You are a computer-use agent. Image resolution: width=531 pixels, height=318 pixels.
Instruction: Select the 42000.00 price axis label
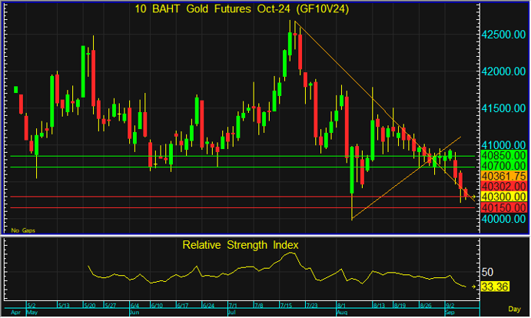click(503, 71)
